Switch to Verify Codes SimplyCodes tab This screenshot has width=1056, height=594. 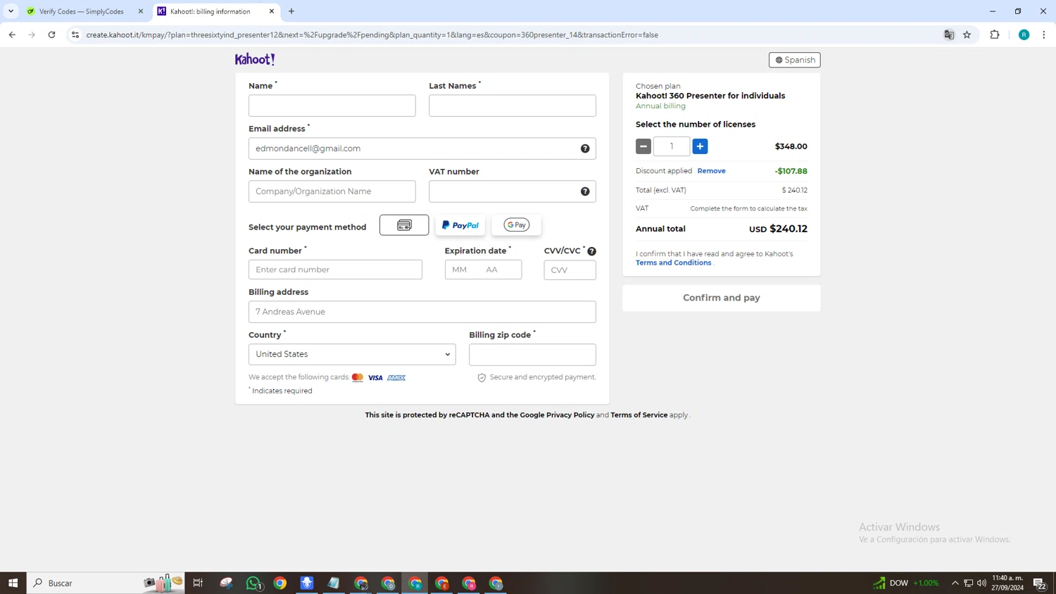point(81,11)
